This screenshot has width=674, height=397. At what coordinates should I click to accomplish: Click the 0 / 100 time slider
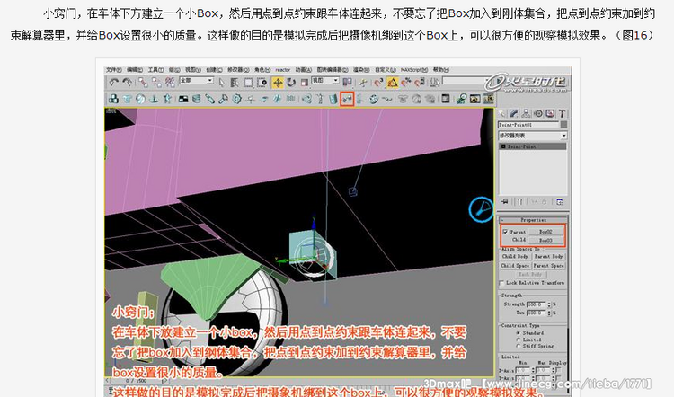click(x=136, y=381)
